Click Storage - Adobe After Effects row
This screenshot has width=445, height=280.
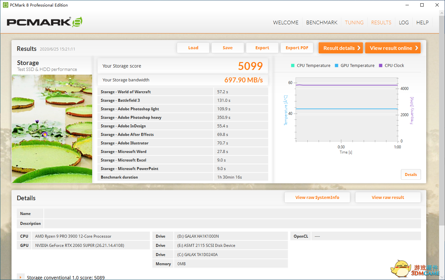183,135
